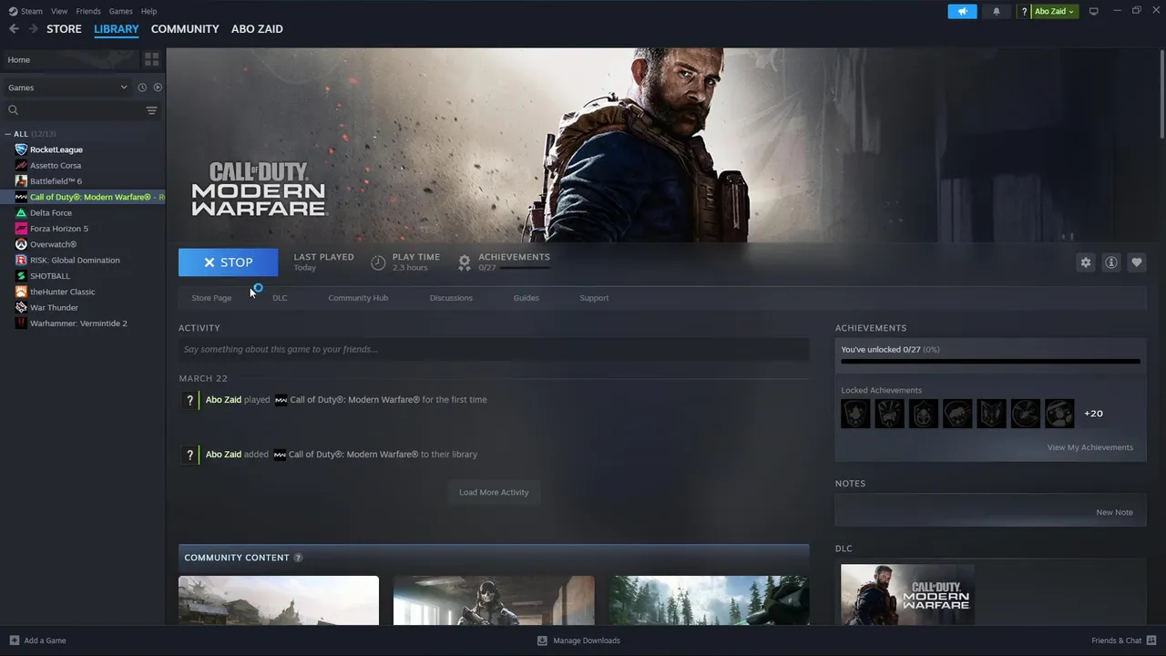Screen dimensions: 1166x656
Task: Click the achievements trophy icon in header
Action: (465, 262)
